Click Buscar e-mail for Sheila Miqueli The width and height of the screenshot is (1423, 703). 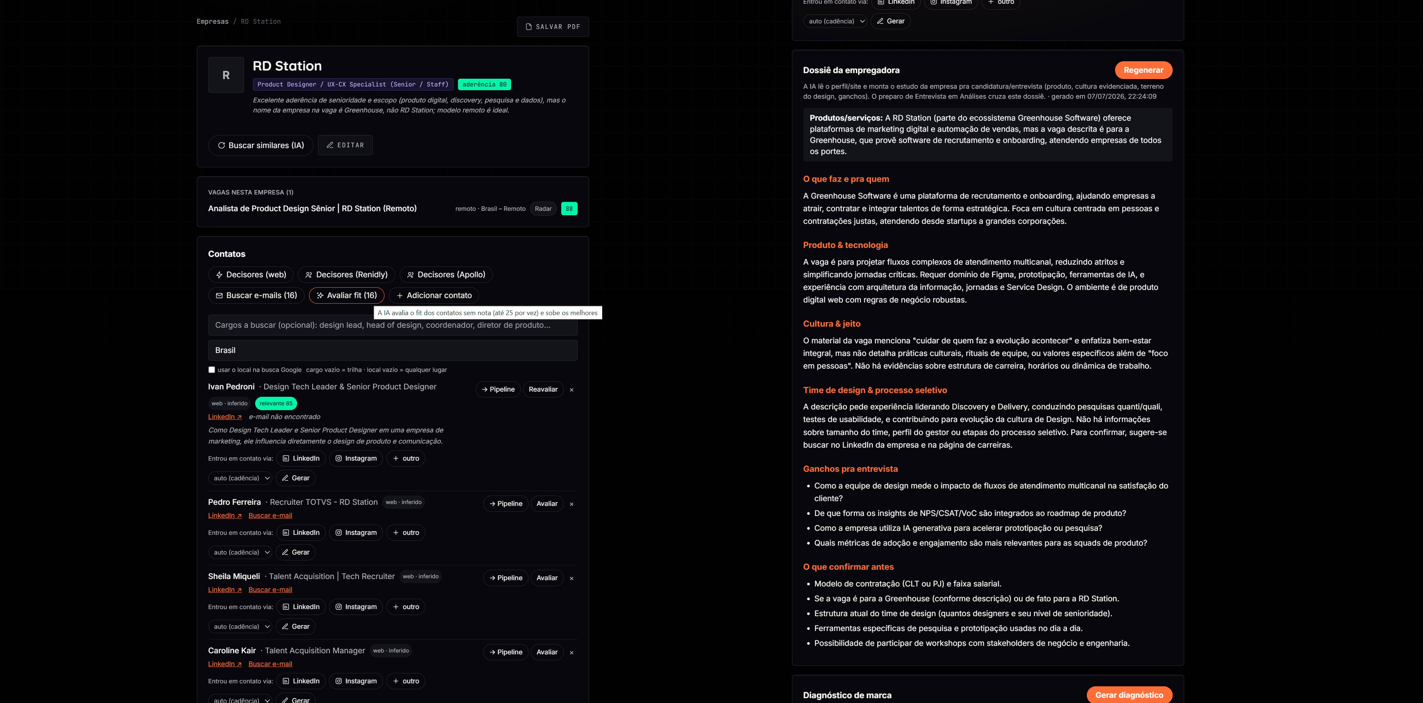(270, 590)
